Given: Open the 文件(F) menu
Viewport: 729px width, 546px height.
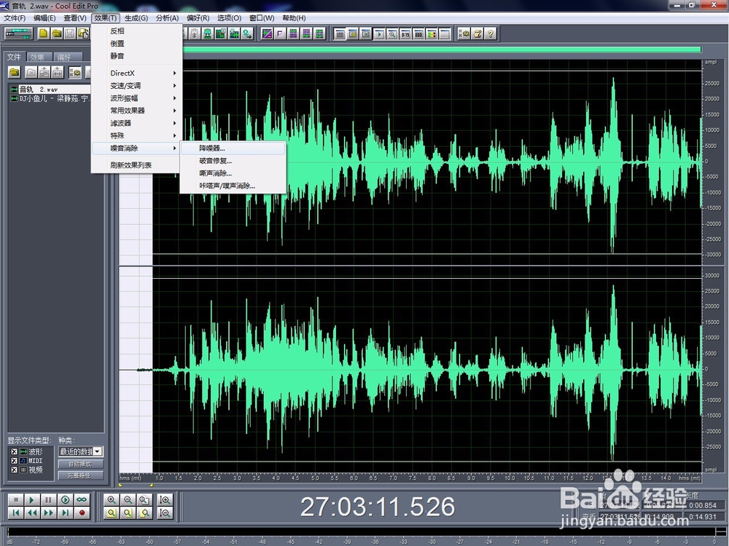Looking at the screenshot, I should click(x=15, y=17).
